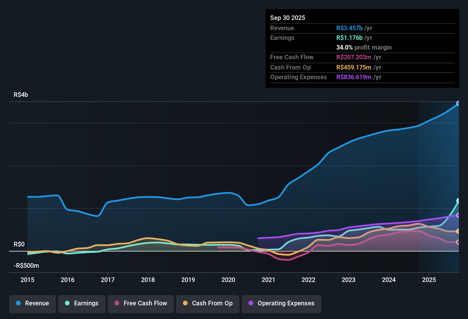Click the teal Earnings legend dot
468x319 pixels.
67,303
